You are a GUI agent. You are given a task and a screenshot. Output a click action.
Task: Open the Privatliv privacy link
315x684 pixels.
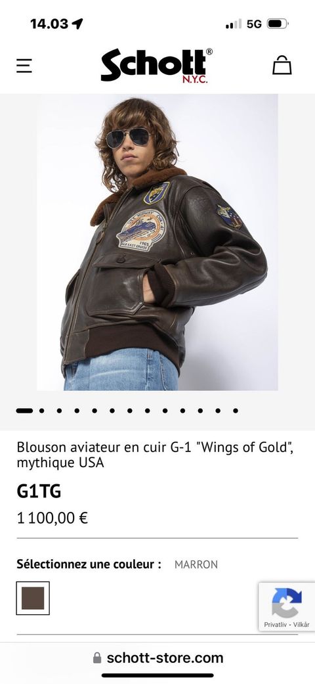tap(276, 625)
